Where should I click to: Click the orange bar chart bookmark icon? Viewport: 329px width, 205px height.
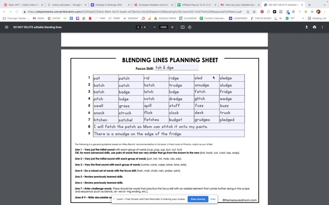149,19
